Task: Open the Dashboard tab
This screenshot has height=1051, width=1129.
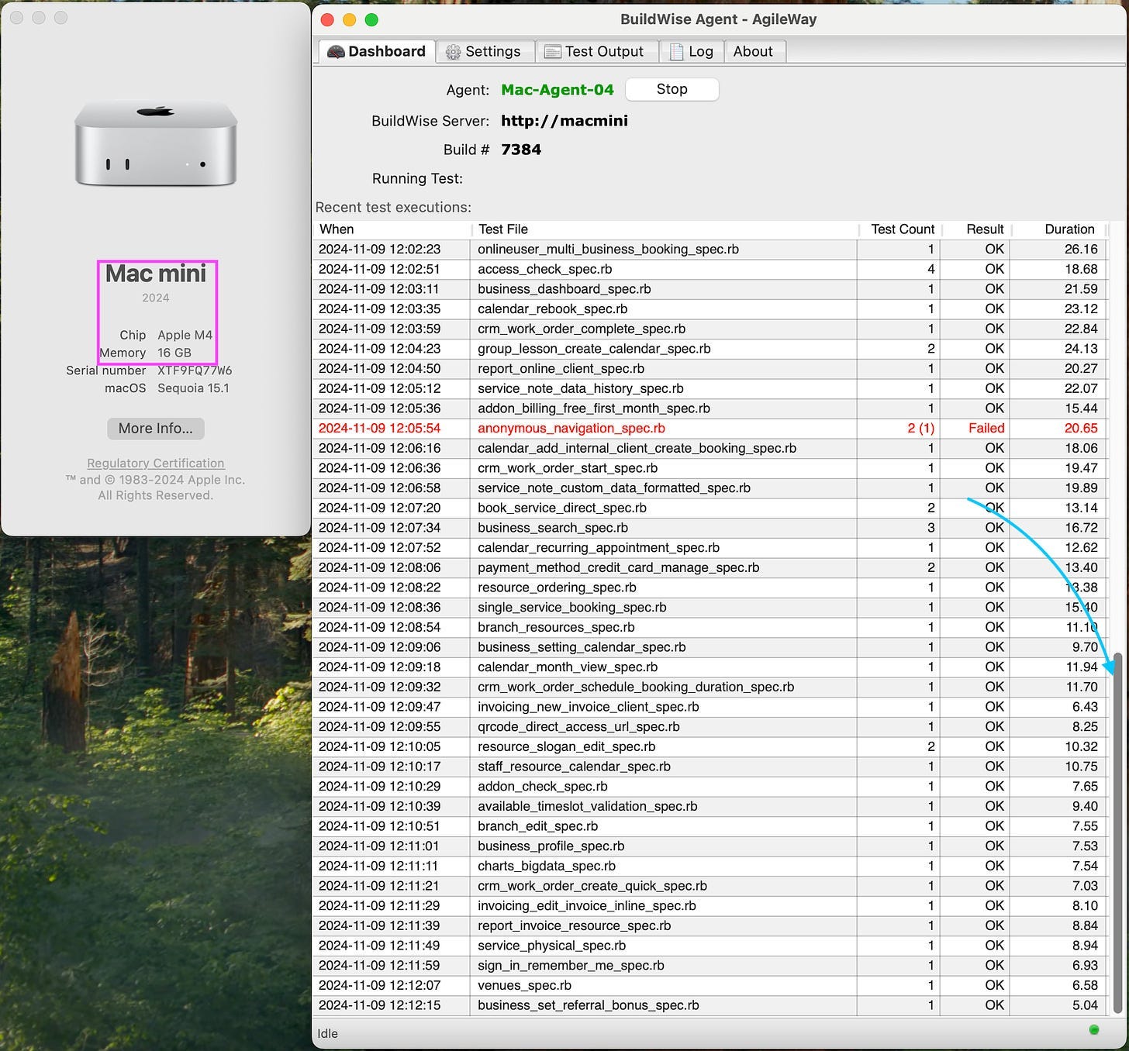Action: [377, 51]
